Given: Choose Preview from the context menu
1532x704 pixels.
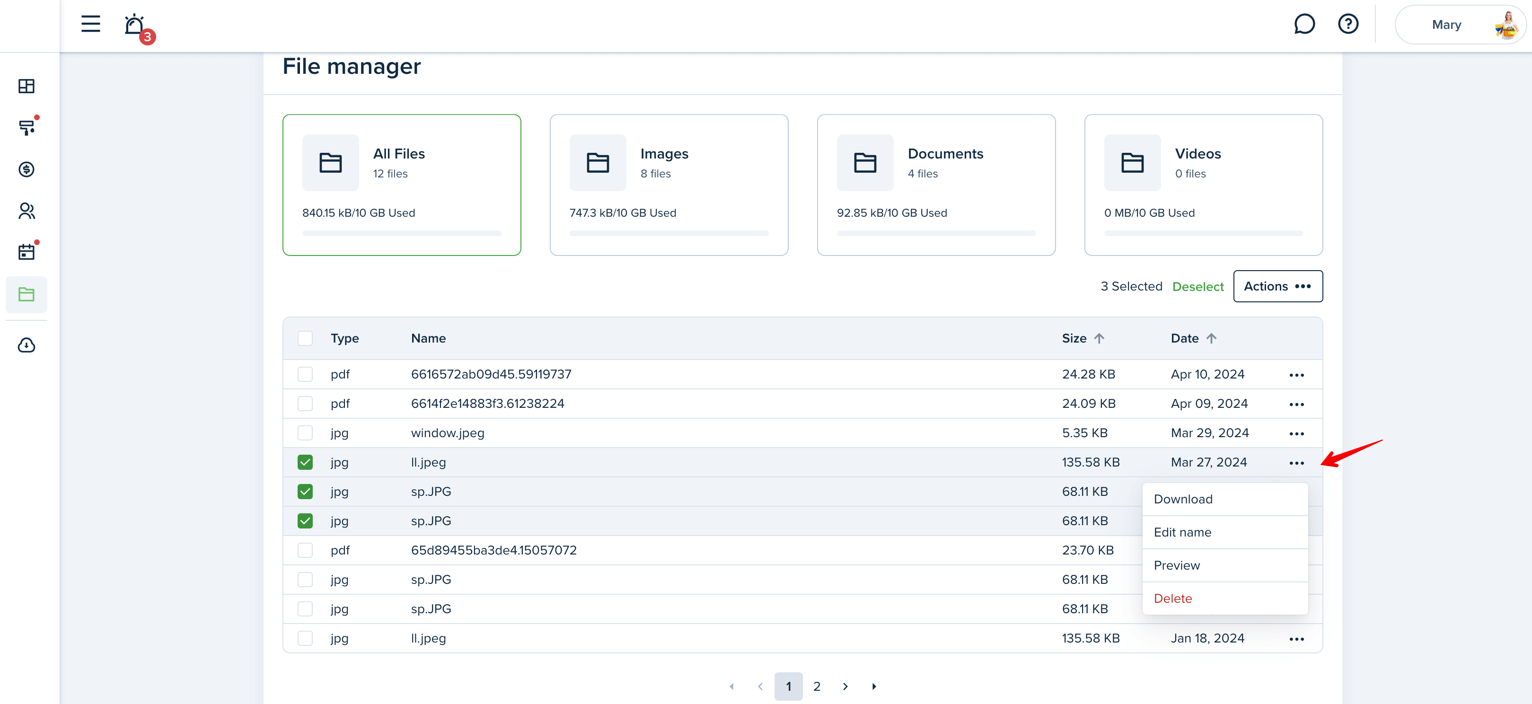Looking at the screenshot, I should (x=1224, y=565).
